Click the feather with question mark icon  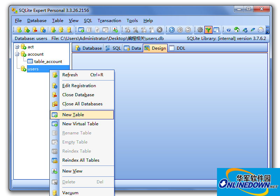(x=245, y=30)
